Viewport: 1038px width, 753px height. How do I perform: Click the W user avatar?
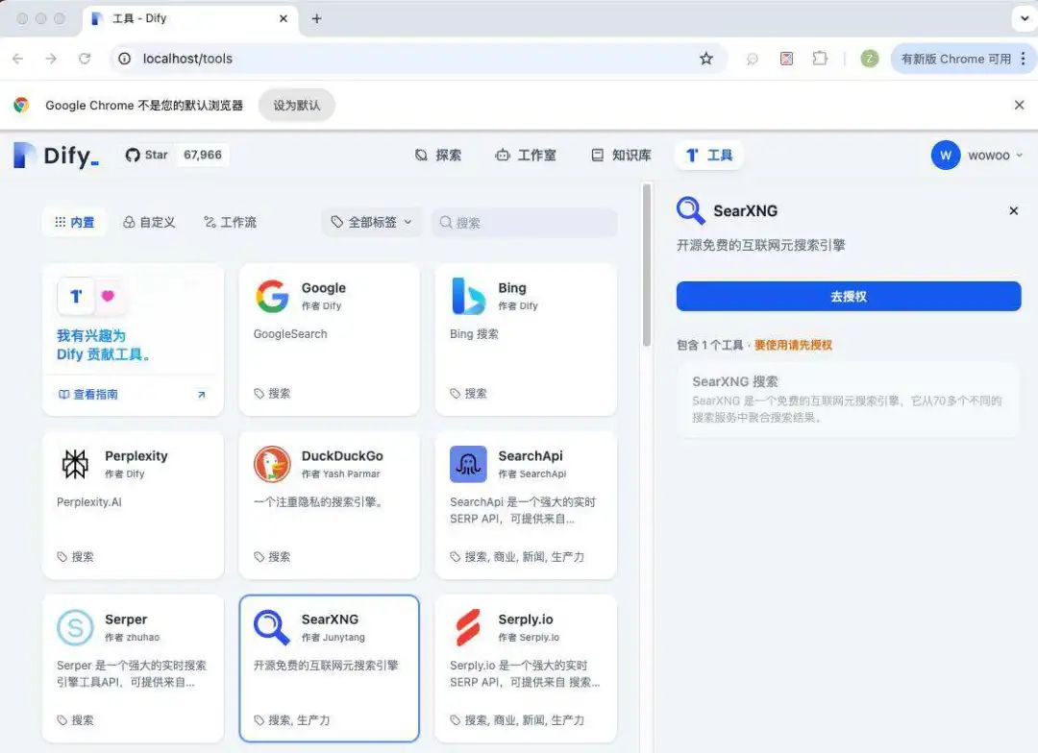point(946,156)
